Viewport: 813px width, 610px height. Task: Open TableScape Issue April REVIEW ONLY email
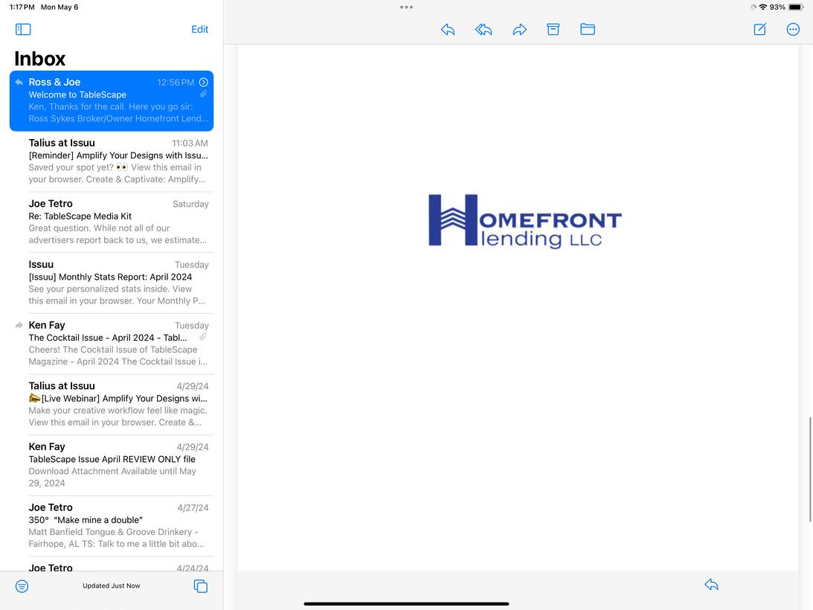(x=112, y=465)
